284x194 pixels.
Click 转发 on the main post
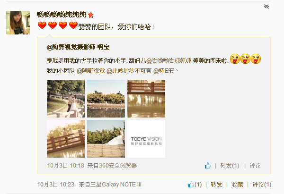(x=216, y=185)
